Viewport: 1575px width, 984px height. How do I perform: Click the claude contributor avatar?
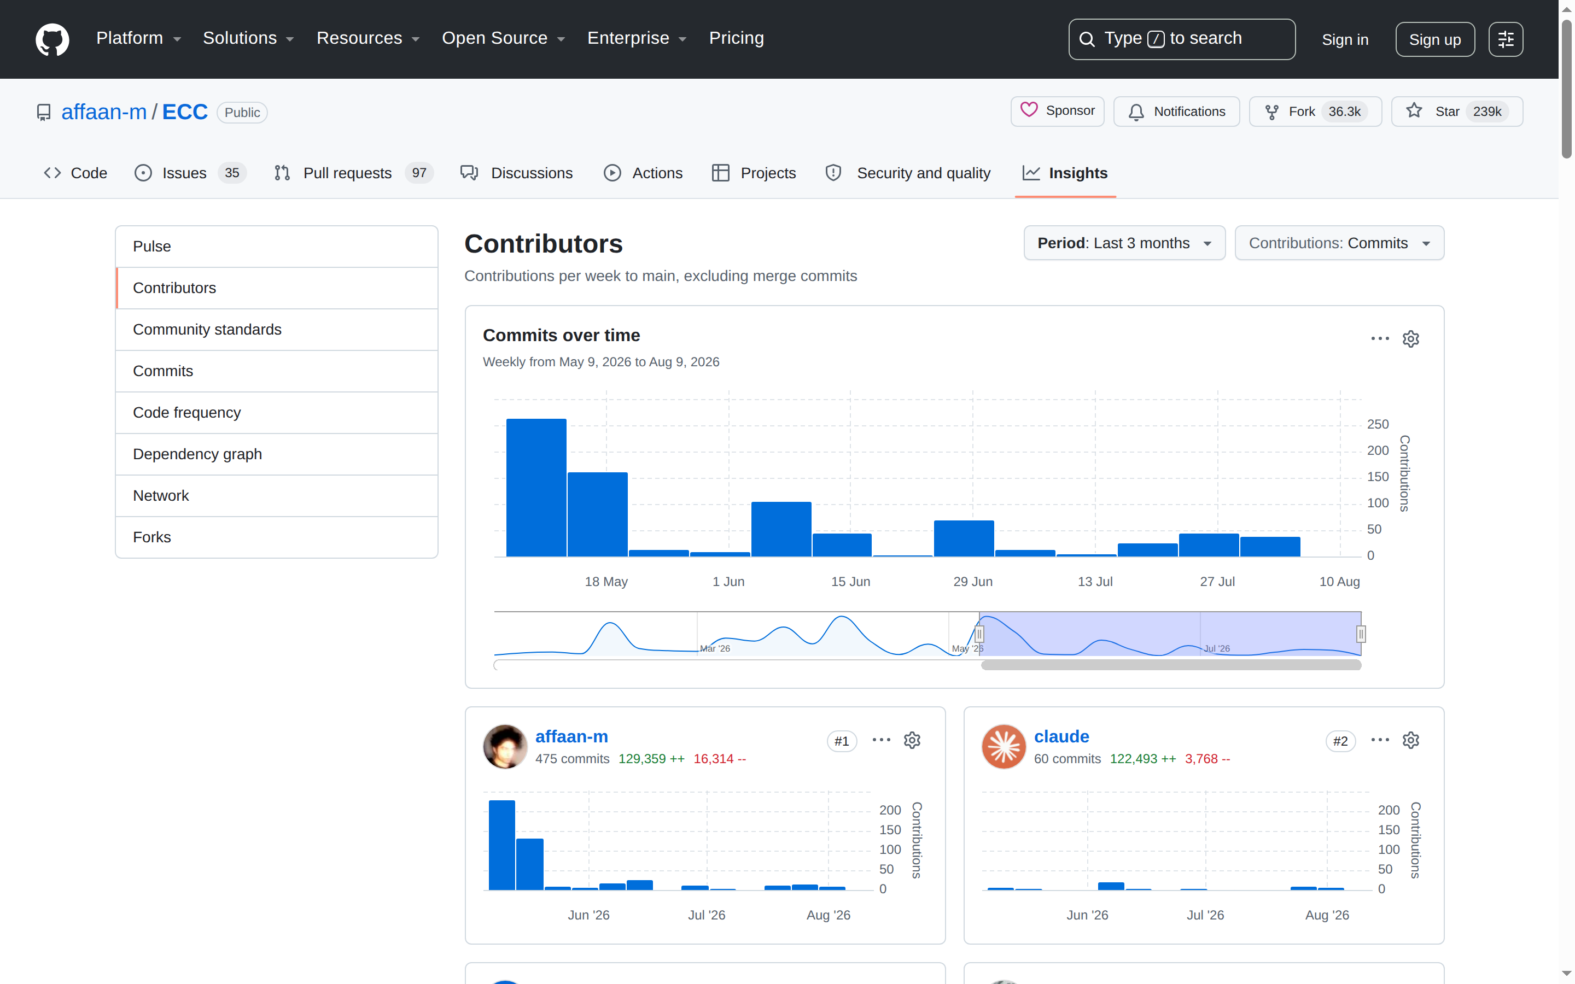point(1004,746)
